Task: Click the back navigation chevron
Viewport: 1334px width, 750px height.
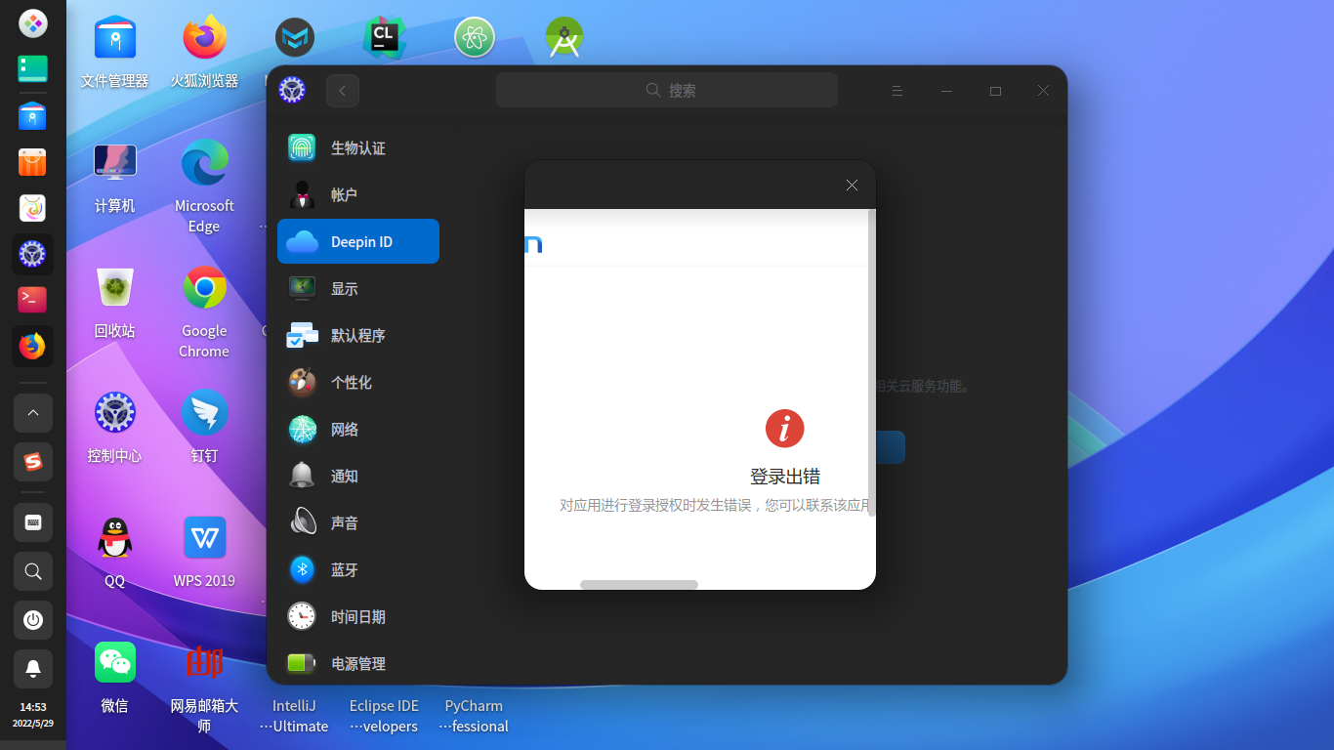Action: (342, 90)
